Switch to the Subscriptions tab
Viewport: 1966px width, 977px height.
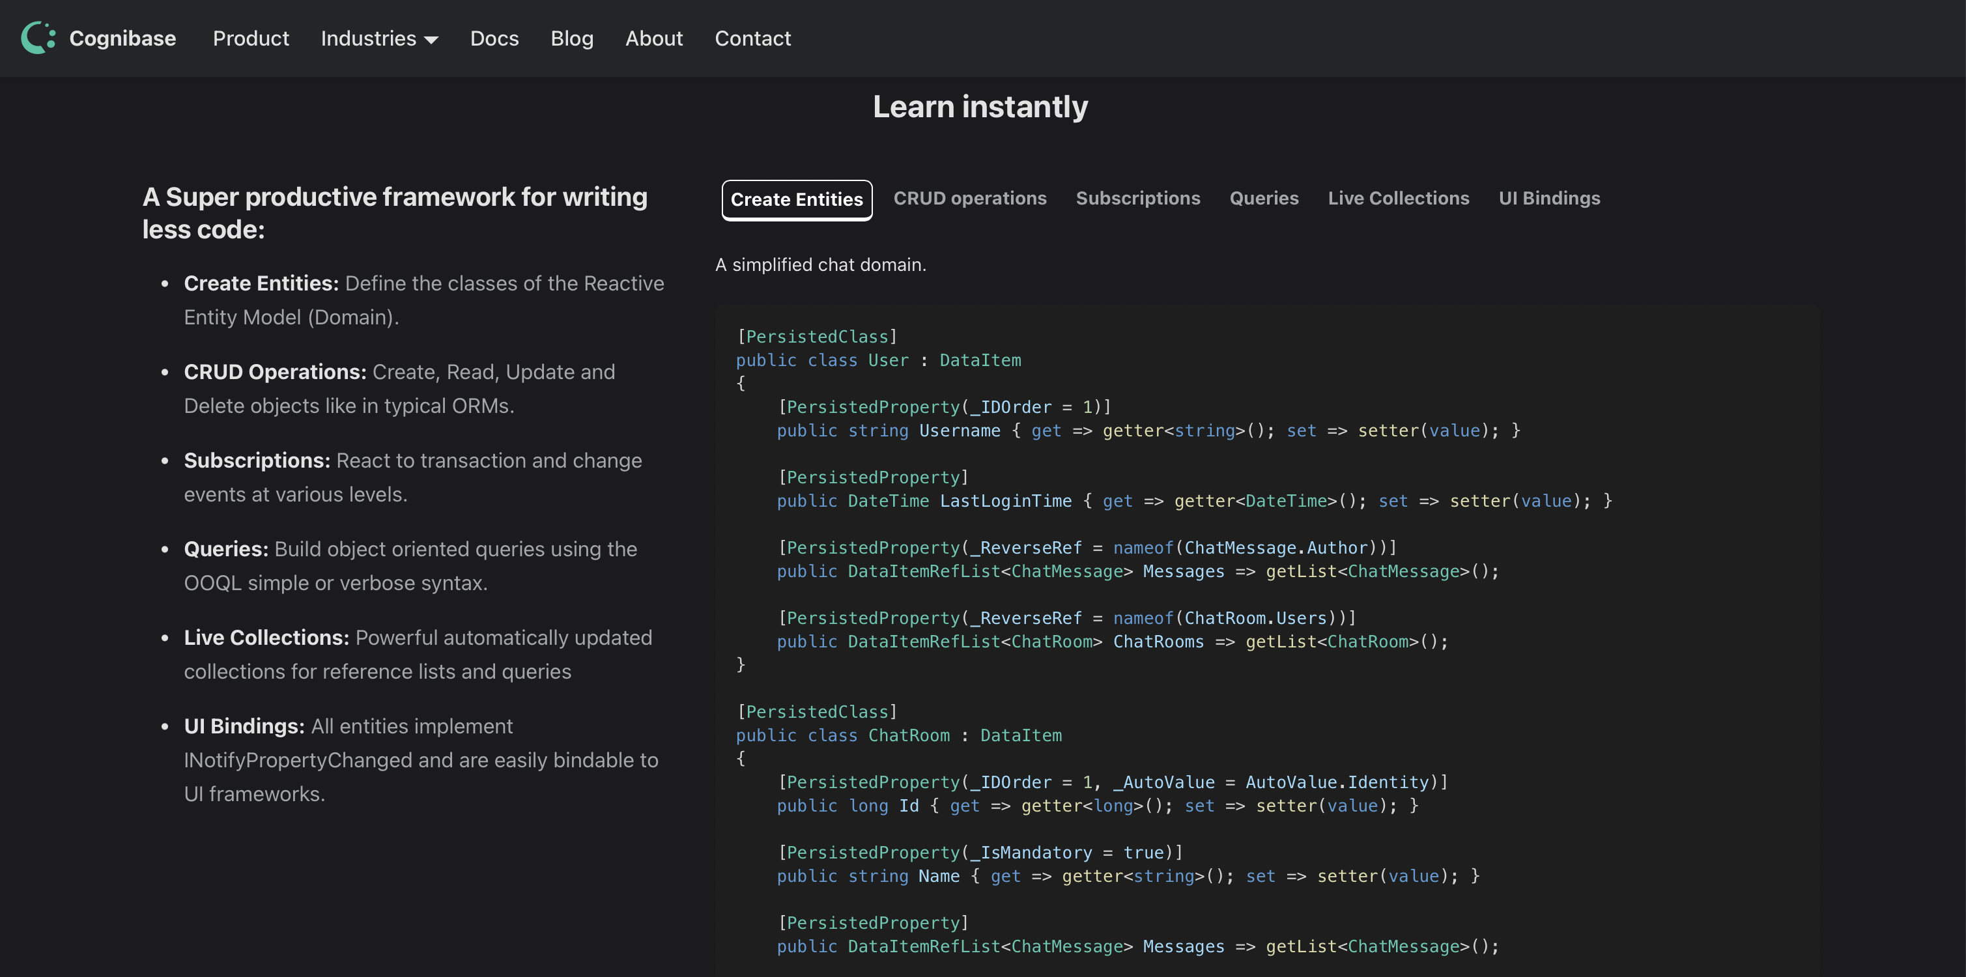1138,199
